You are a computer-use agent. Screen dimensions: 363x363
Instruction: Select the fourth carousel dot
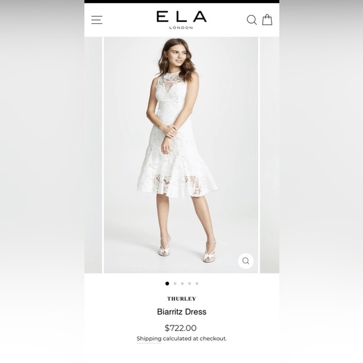pos(190,284)
